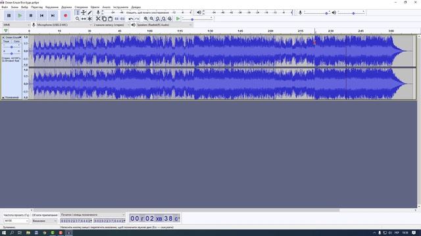Click the green timeline pin/playhead button
The width and height of the screenshot is (421, 236).
pos(6,31)
